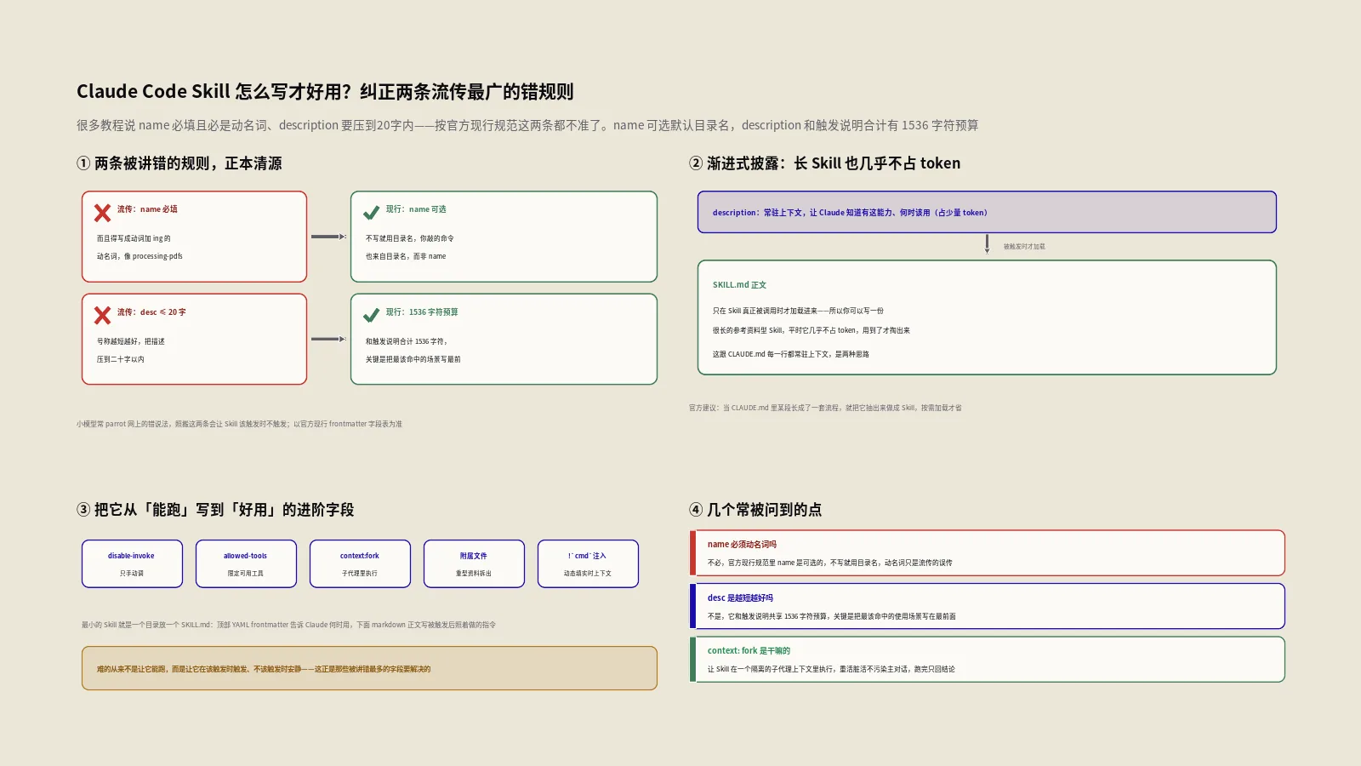Open the FAQ item desc 是越短越好吗
This screenshot has height=766, width=1361.
coord(987,606)
